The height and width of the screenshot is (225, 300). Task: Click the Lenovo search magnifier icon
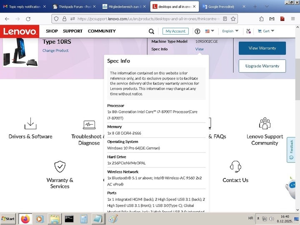point(151,31)
